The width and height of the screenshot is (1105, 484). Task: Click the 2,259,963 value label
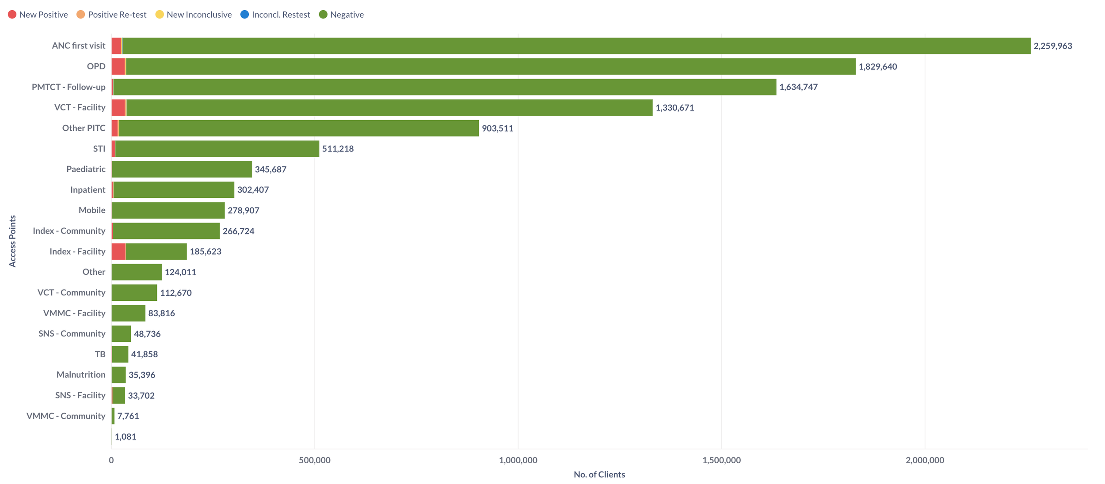click(x=1052, y=46)
